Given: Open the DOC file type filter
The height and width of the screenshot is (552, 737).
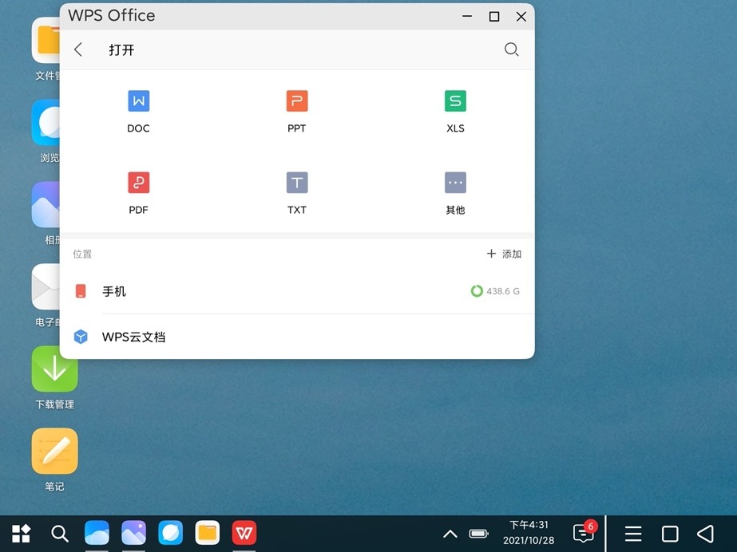Looking at the screenshot, I should (138, 101).
